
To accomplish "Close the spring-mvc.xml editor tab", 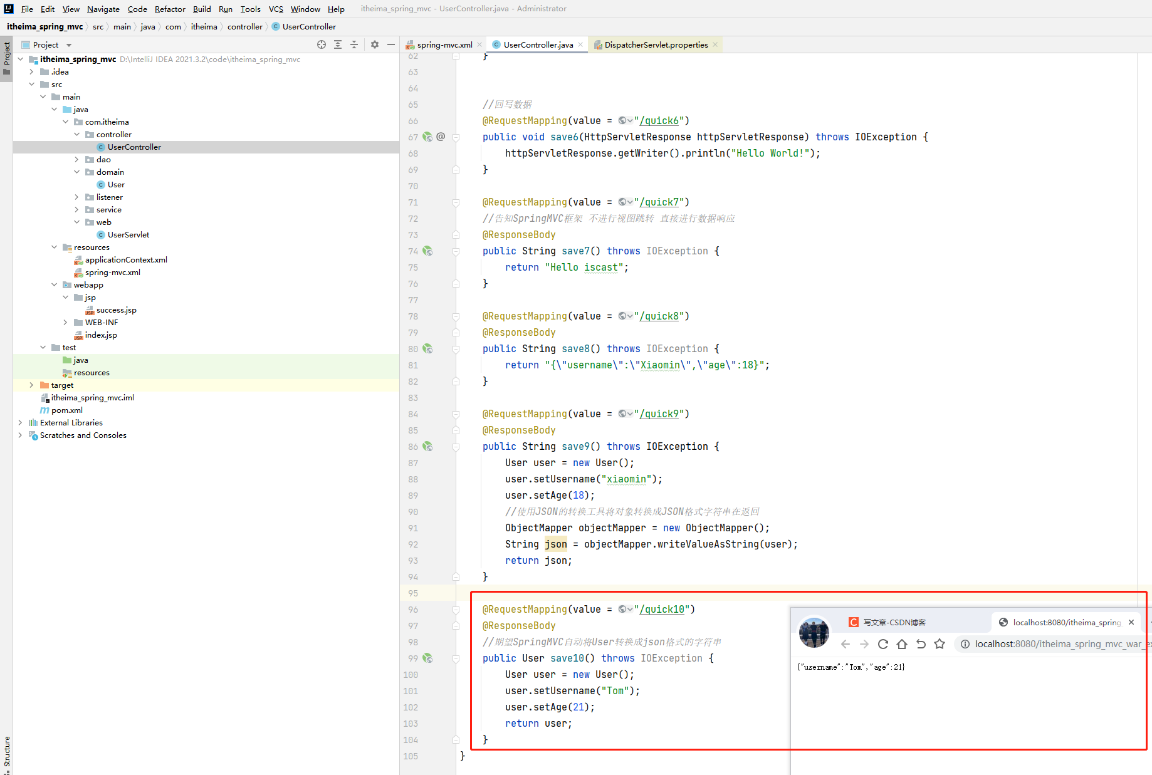I will pyautogui.click(x=479, y=44).
